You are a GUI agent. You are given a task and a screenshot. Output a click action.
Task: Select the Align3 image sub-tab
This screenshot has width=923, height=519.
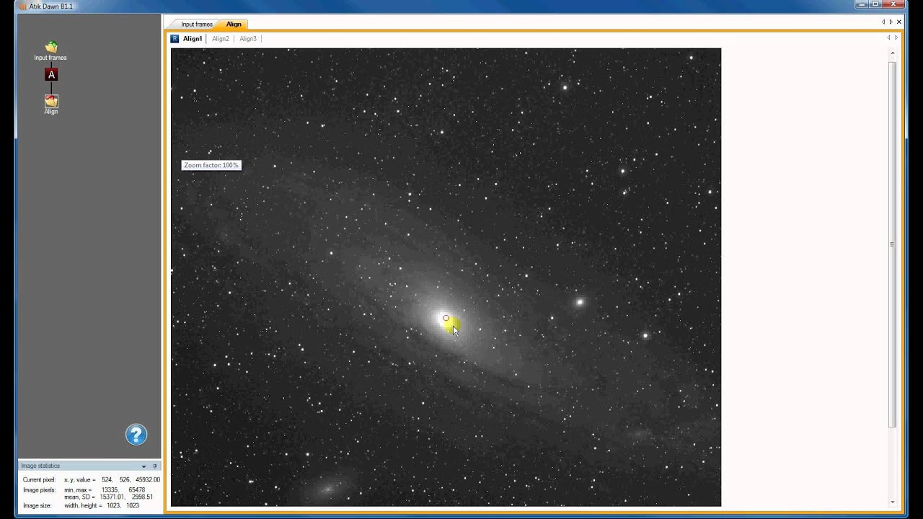click(x=248, y=39)
